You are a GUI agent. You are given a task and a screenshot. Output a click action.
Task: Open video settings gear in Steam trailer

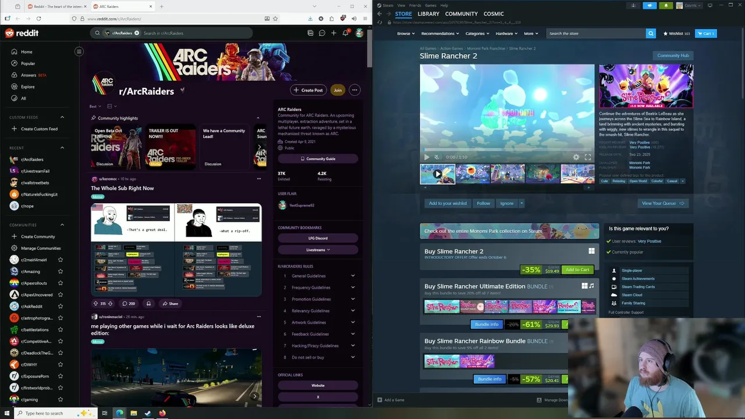576,157
